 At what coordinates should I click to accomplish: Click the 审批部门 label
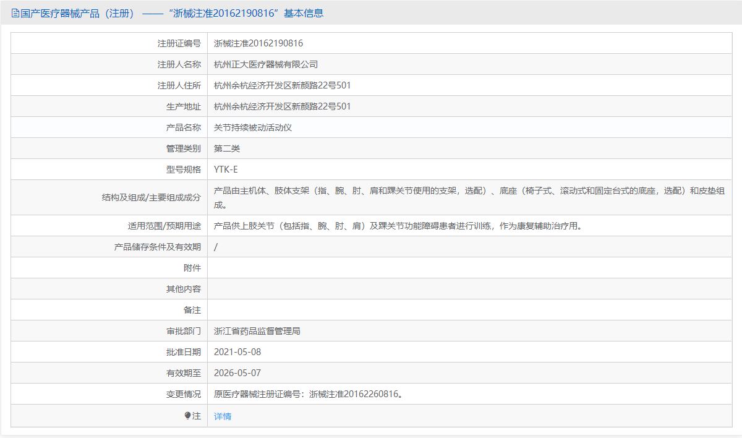184,331
